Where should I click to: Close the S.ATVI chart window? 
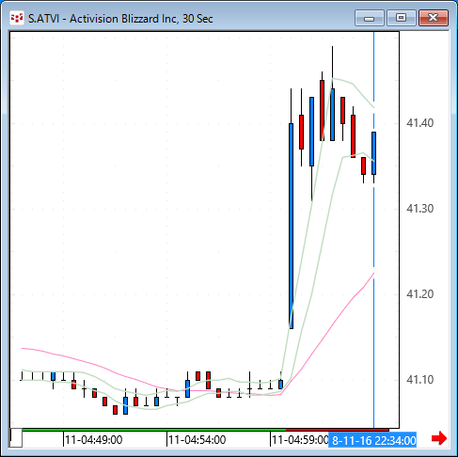point(434,18)
